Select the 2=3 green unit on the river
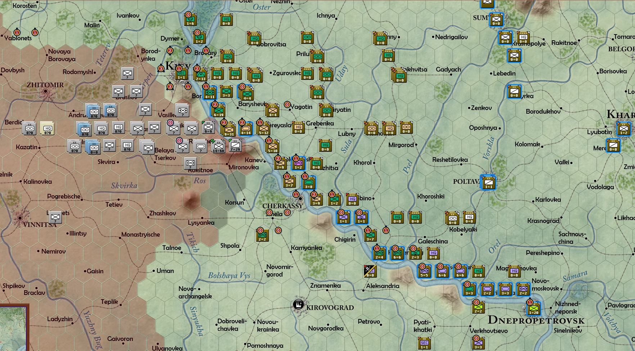635x351 pixels. [x=415, y=253]
